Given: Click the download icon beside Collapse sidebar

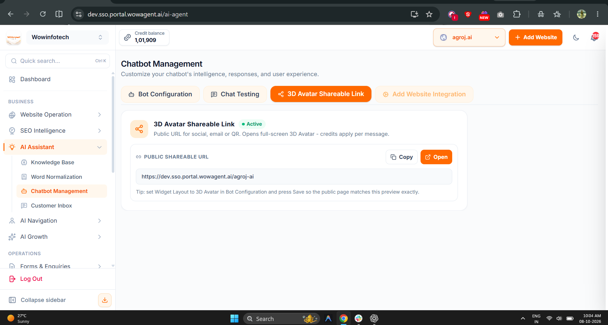Looking at the screenshot, I should point(105,300).
